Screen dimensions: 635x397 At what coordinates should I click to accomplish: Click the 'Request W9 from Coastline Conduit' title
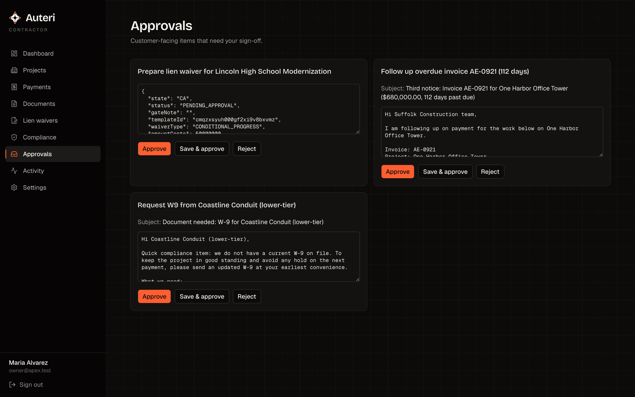[x=217, y=205]
